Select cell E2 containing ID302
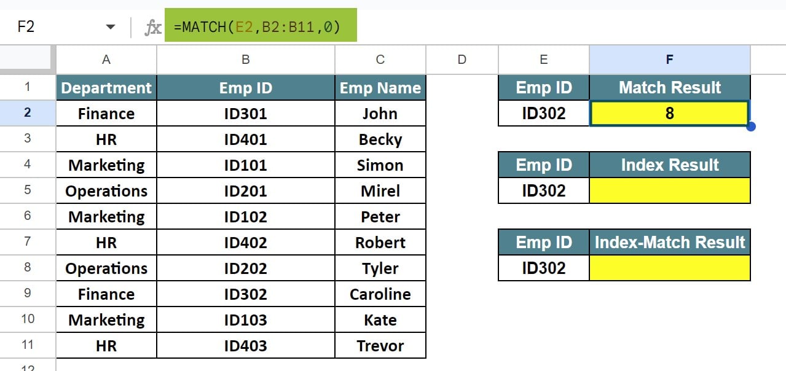This screenshot has height=371, width=786. [543, 113]
